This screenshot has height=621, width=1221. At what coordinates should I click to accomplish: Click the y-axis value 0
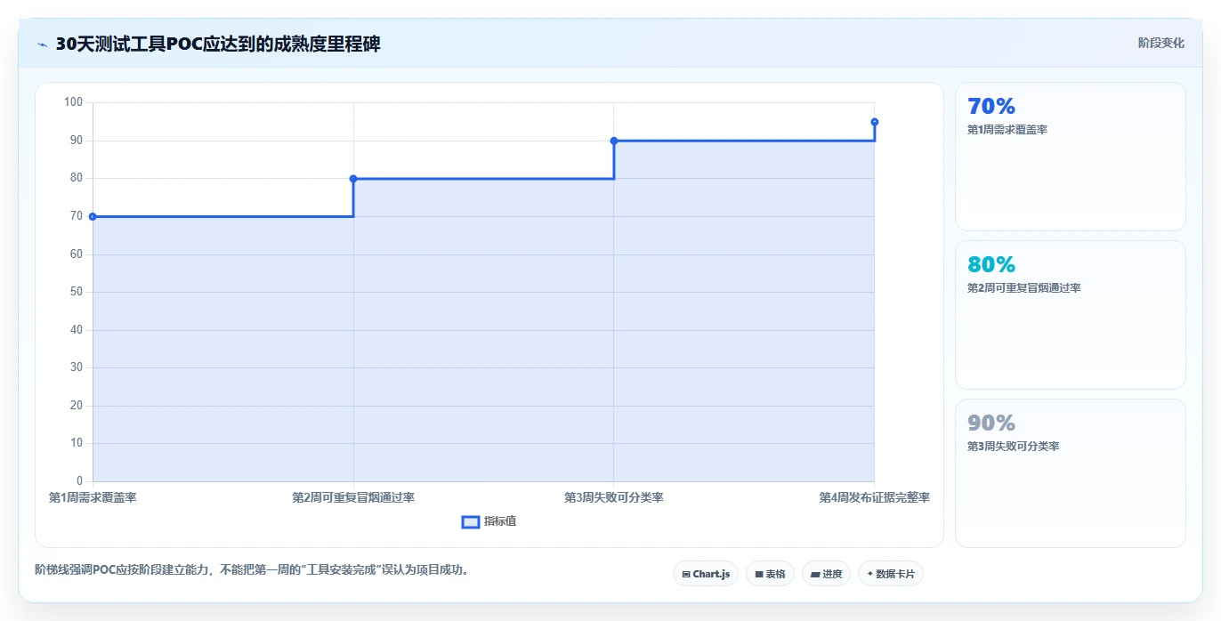pos(79,481)
